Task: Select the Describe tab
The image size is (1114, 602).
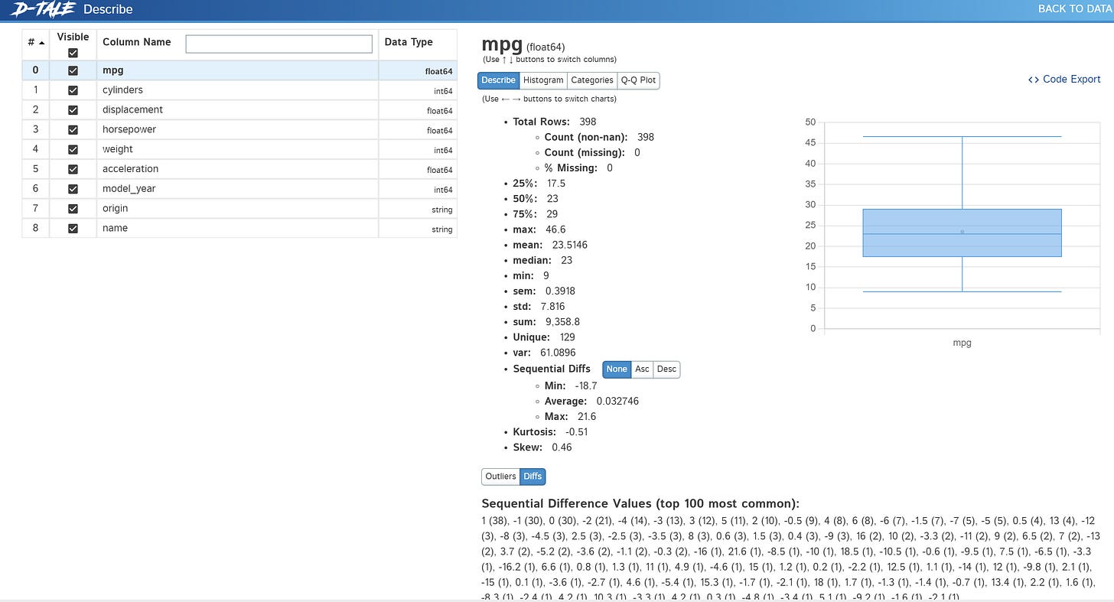Action: pos(498,80)
